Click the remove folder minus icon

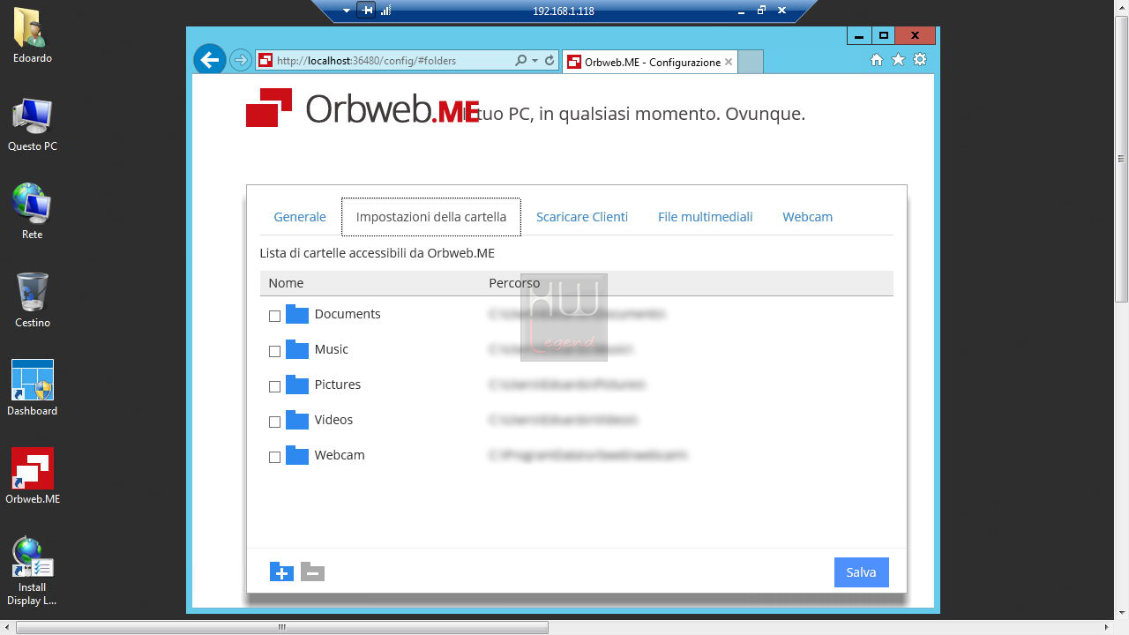[x=312, y=571]
